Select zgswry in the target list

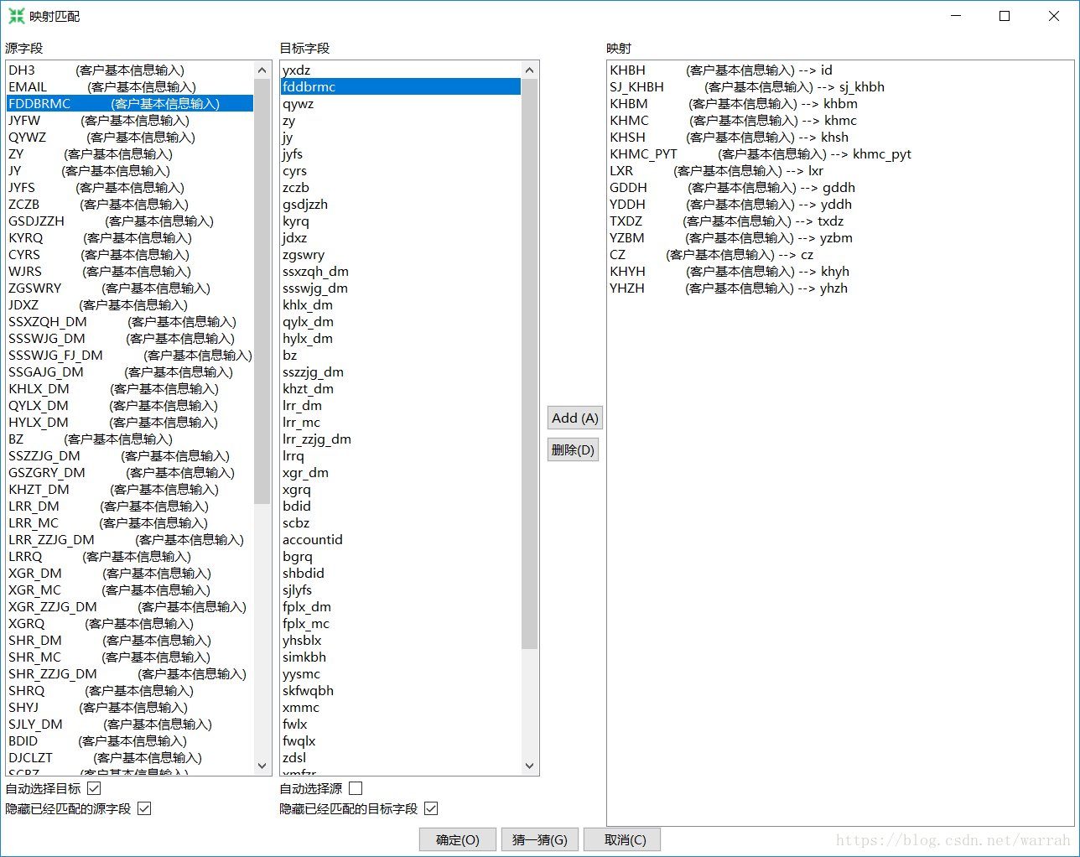pyautogui.click(x=400, y=255)
